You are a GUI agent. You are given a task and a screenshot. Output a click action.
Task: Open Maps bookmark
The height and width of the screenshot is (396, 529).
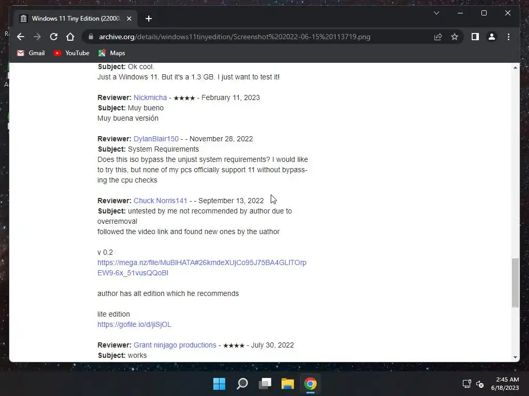[x=112, y=53]
